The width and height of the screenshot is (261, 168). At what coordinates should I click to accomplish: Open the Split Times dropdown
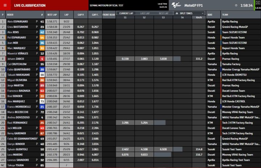pos(190,13)
